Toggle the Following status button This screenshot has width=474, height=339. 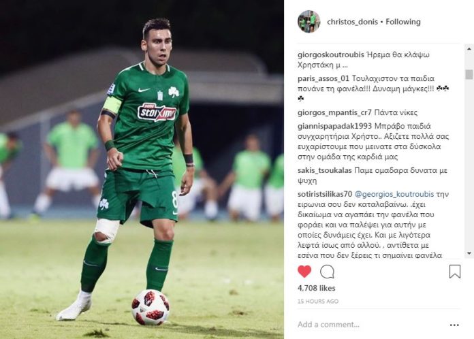click(x=403, y=22)
